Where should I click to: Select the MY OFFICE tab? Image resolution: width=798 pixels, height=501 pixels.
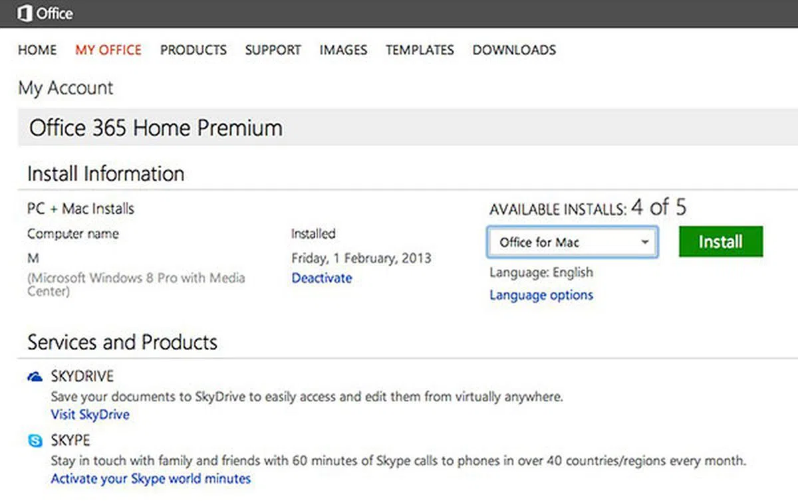pos(108,50)
